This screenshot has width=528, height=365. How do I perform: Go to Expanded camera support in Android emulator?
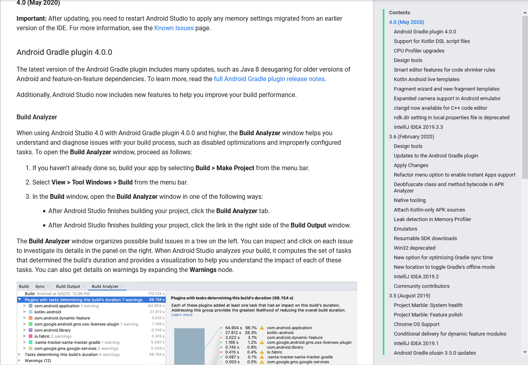pos(447,99)
